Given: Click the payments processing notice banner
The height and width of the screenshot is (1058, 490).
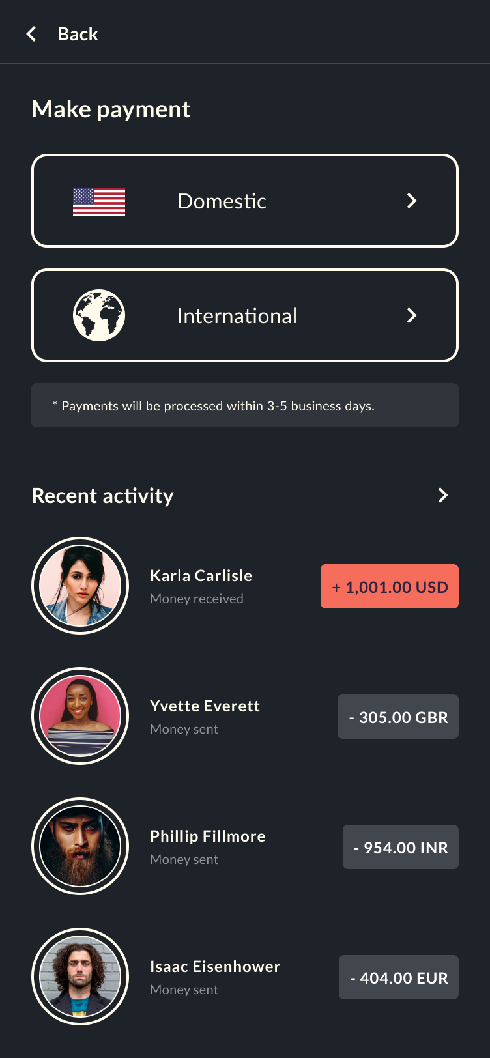Looking at the screenshot, I should pos(244,405).
